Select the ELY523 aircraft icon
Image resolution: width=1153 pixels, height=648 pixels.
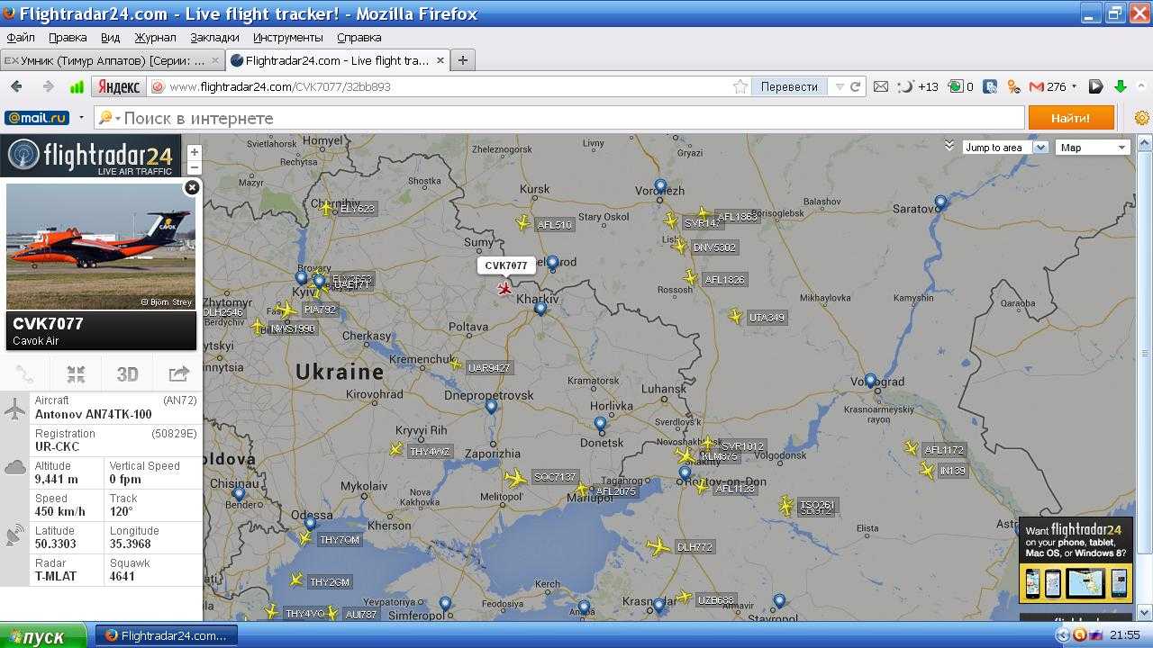326,208
